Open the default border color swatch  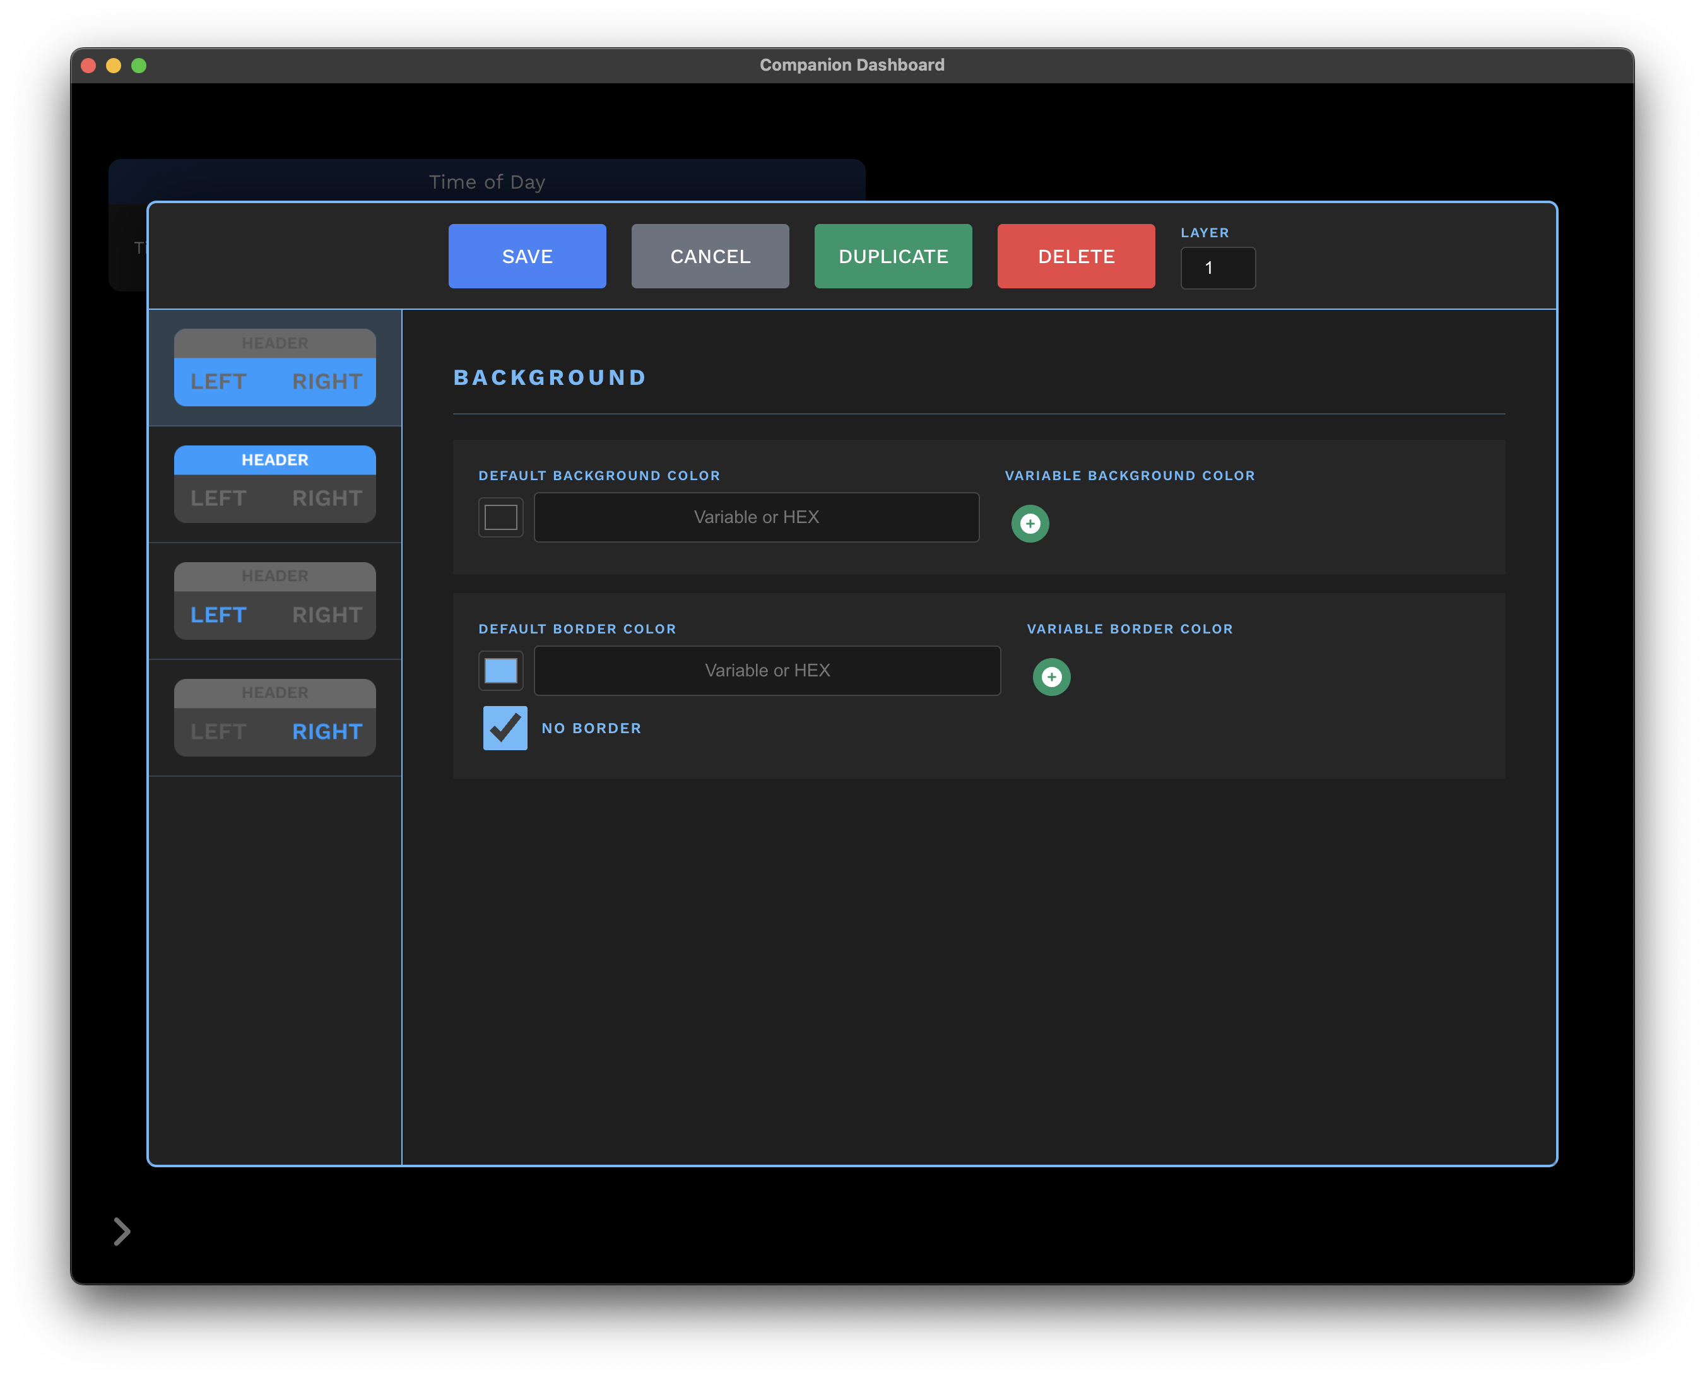pos(501,671)
